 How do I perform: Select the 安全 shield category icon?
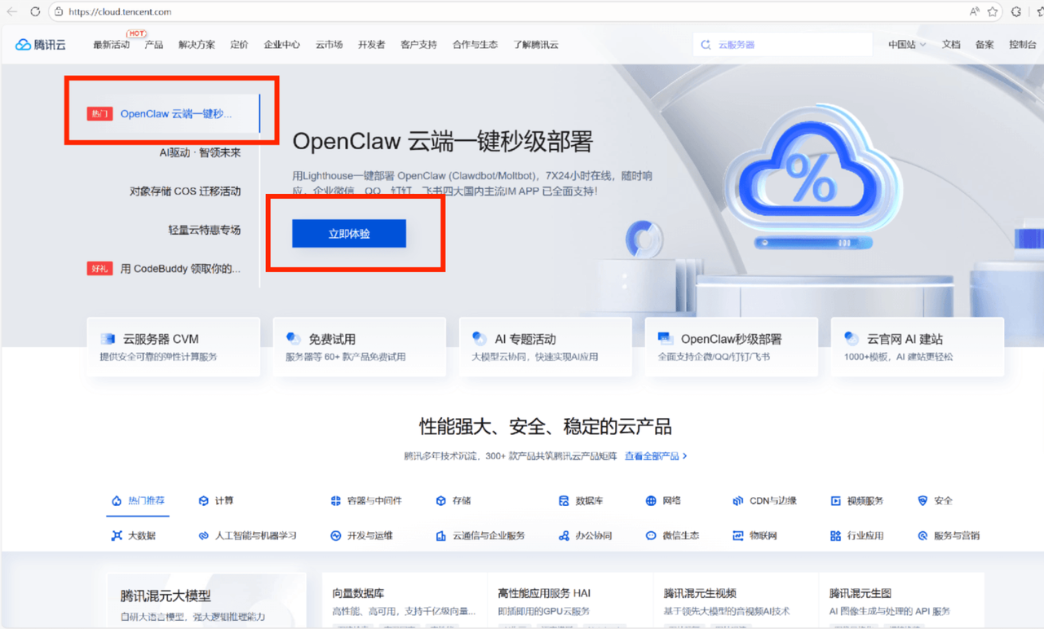922,501
